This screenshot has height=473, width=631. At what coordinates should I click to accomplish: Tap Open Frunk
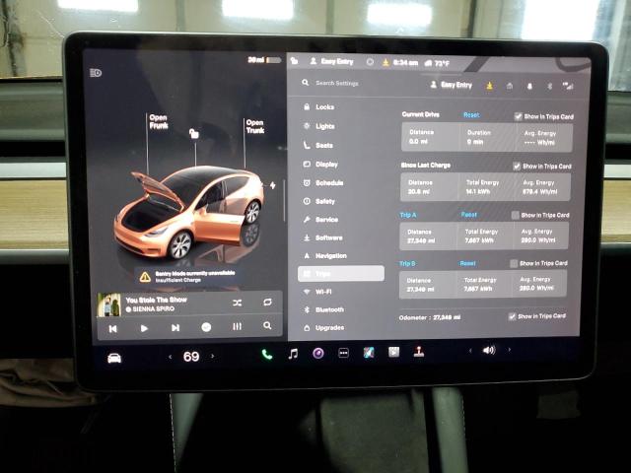pyautogui.click(x=159, y=121)
